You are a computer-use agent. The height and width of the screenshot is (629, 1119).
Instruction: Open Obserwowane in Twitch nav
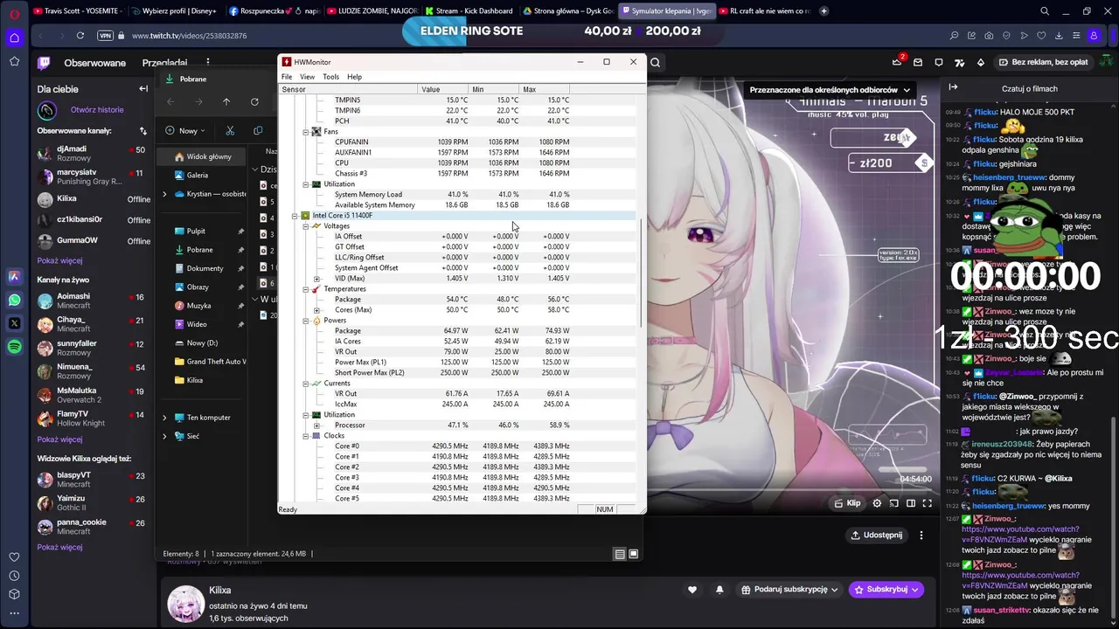tap(94, 63)
